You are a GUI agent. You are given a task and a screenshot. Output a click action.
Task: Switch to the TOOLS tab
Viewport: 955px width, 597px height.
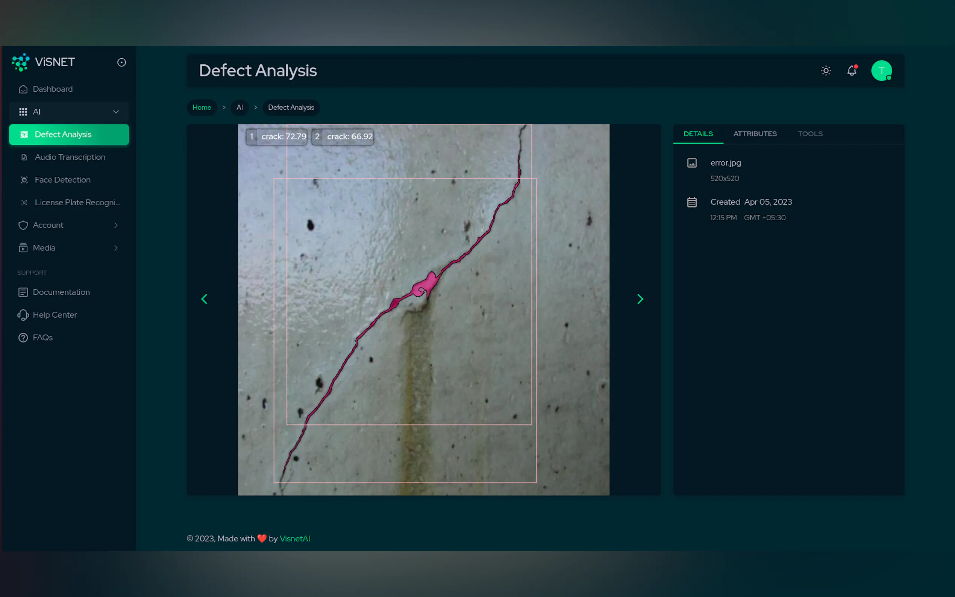(x=810, y=134)
